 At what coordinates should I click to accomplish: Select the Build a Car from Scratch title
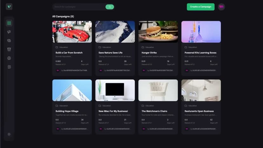(x=69, y=53)
